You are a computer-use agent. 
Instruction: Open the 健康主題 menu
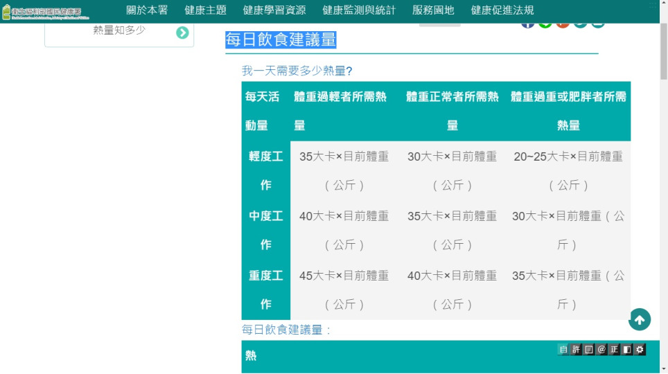coord(206,10)
